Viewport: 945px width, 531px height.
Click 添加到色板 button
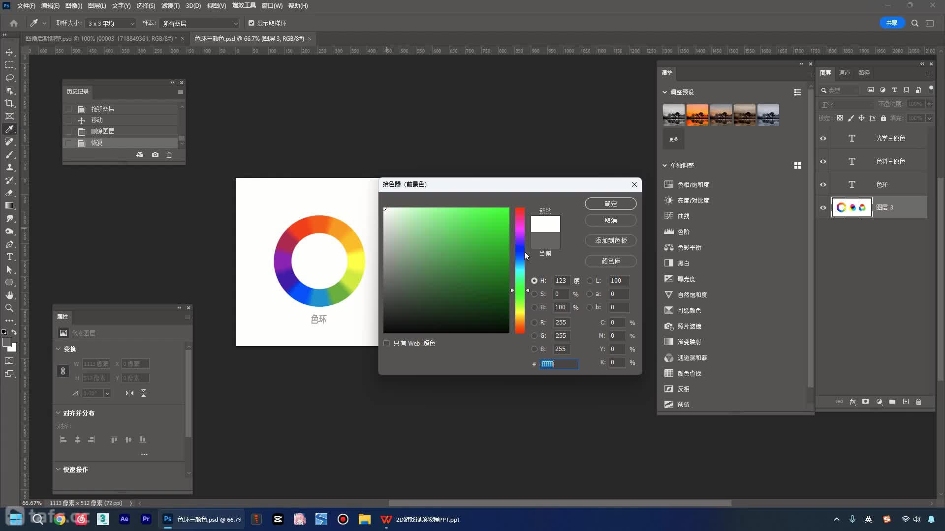[x=611, y=240]
